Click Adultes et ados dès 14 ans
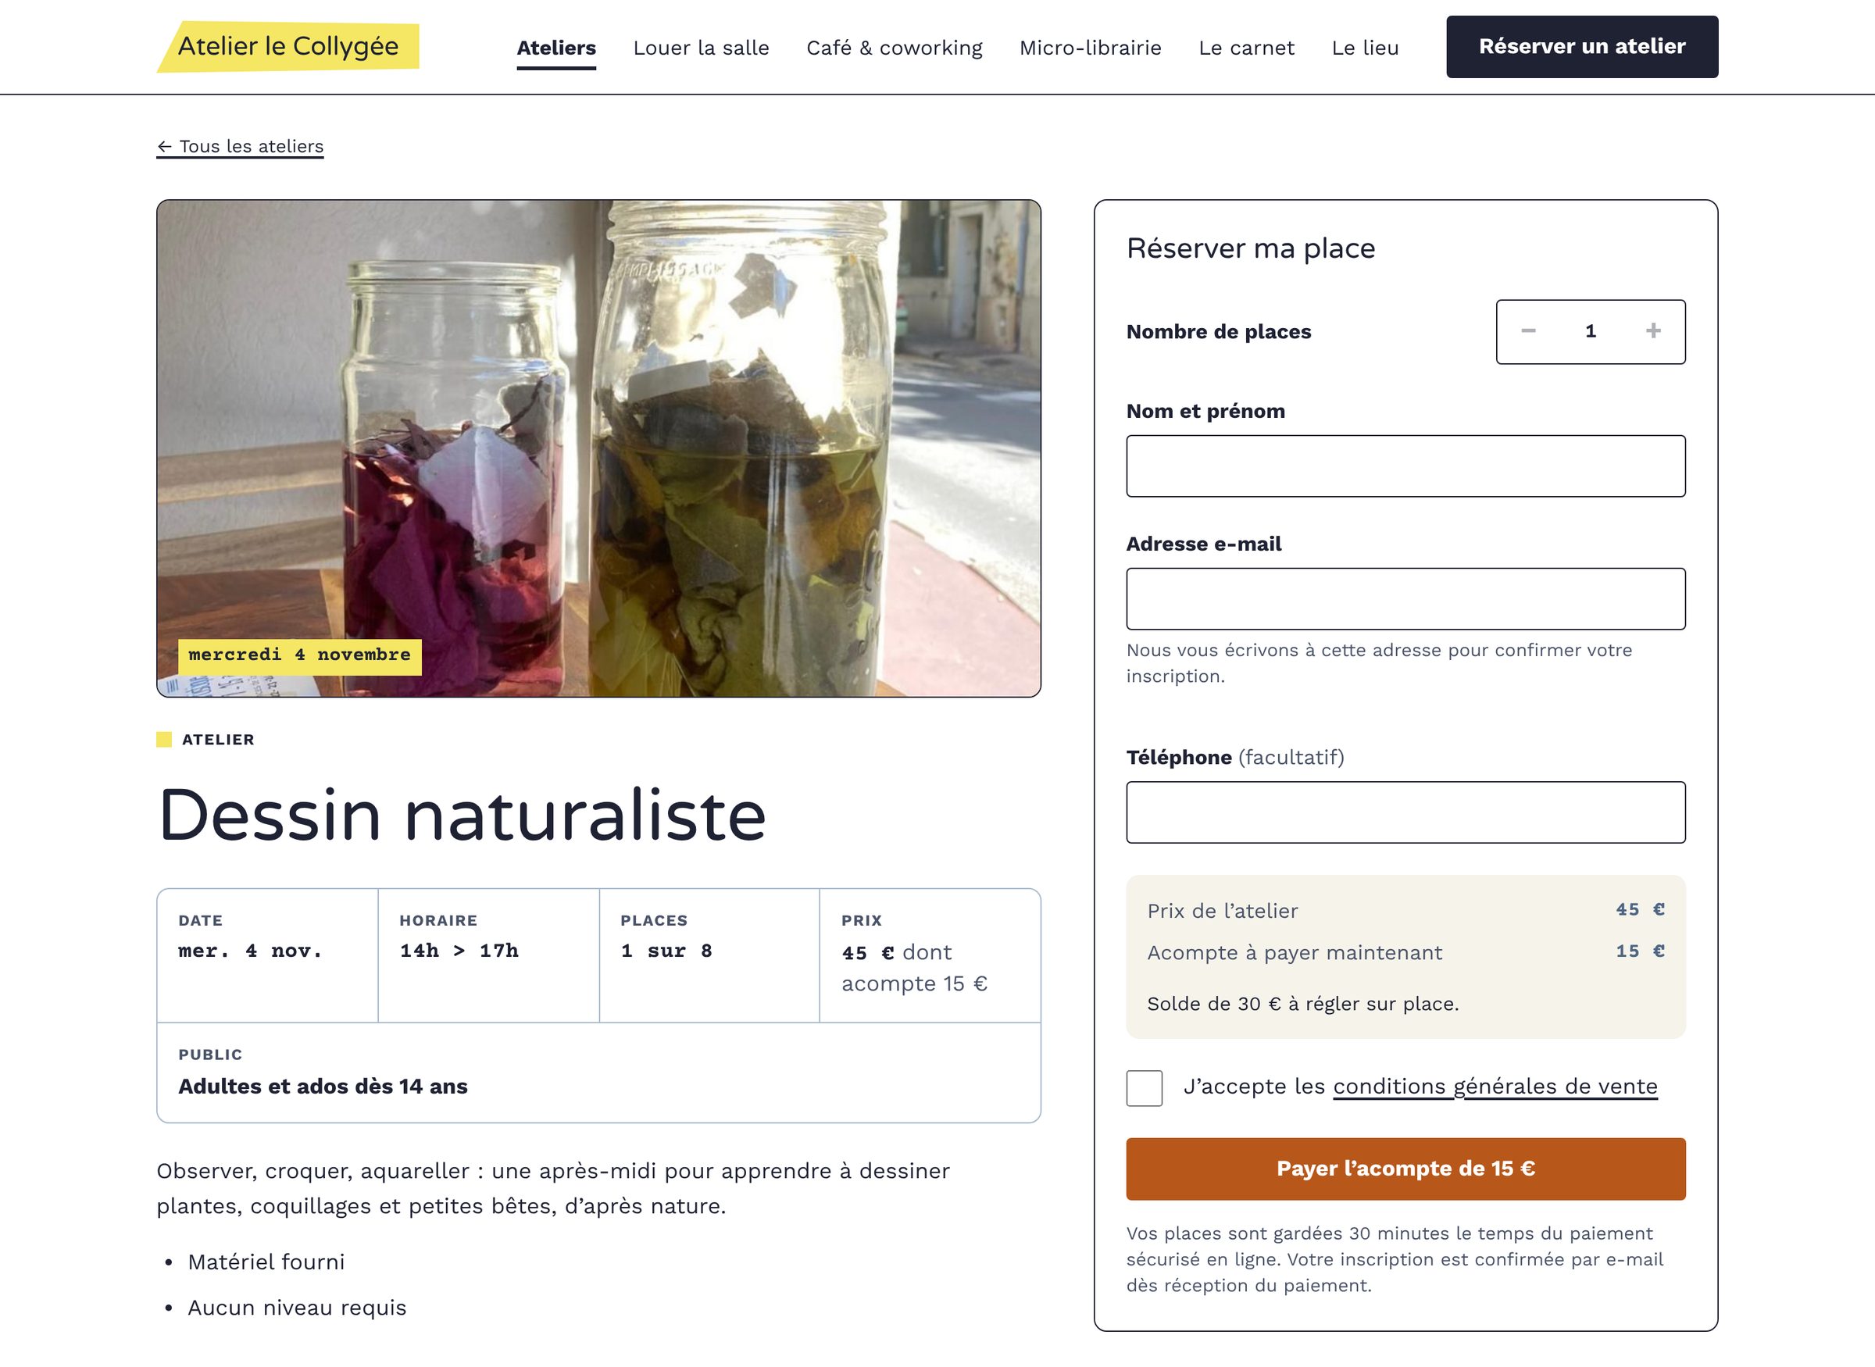Screen dimensions: 1875x1367 [323, 1087]
